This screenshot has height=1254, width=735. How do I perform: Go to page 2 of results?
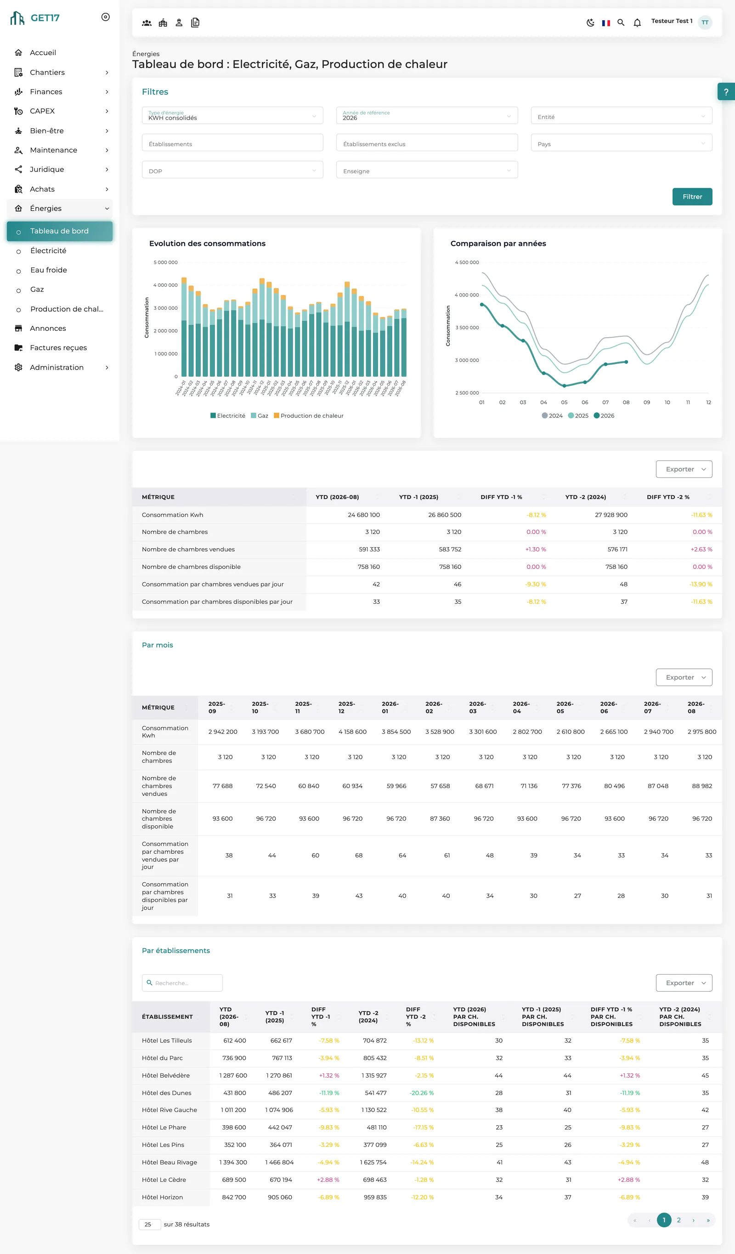click(x=679, y=1220)
